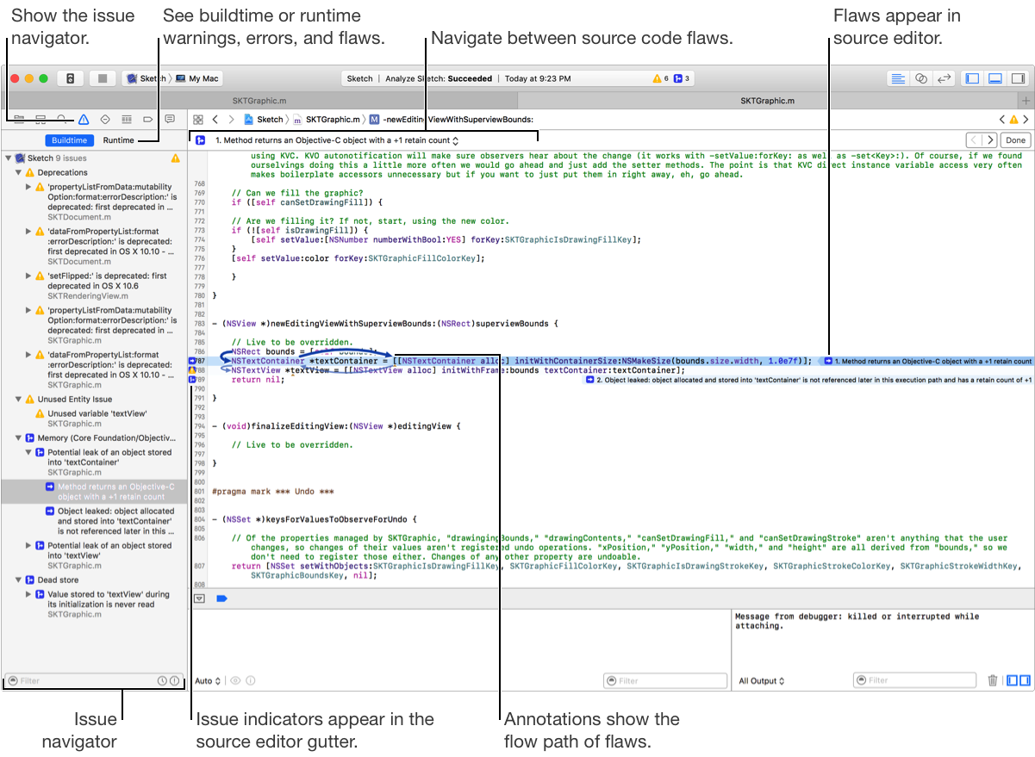
Task: Show the report navigator speech-bubble icon
Action: click(x=170, y=120)
